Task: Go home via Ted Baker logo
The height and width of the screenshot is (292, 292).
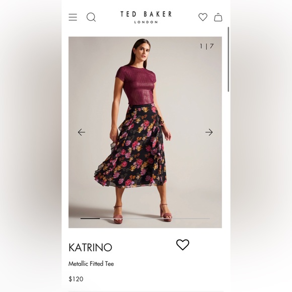Action: [x=146, y=14]
